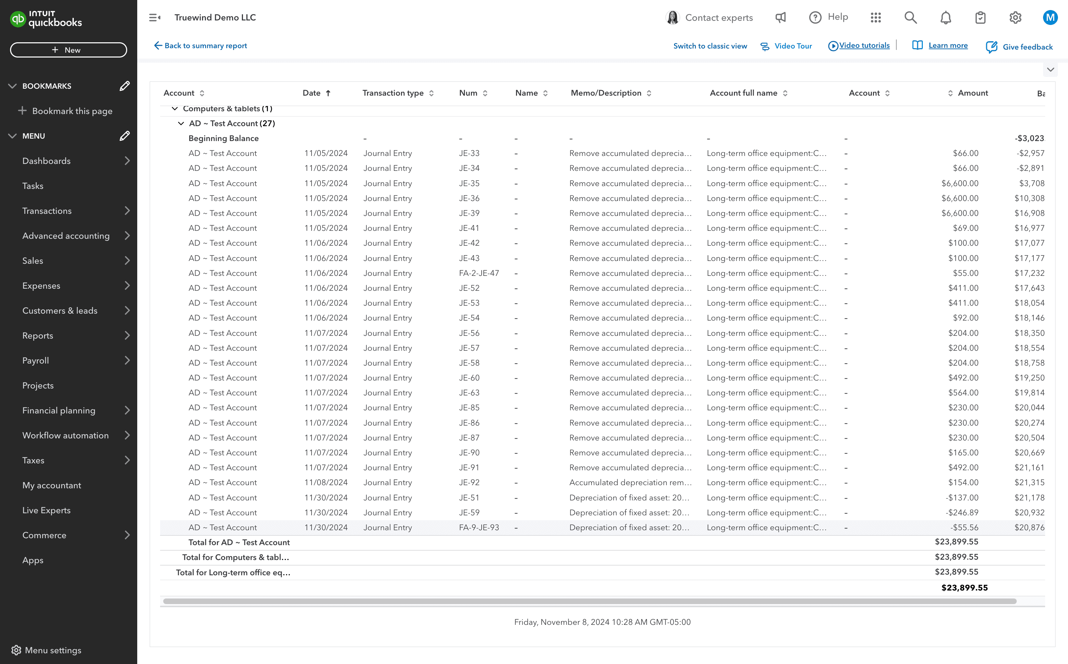Screen dimensions: 1068x664
Task: Open the notifications bell
Action: (x=945, y=18)
